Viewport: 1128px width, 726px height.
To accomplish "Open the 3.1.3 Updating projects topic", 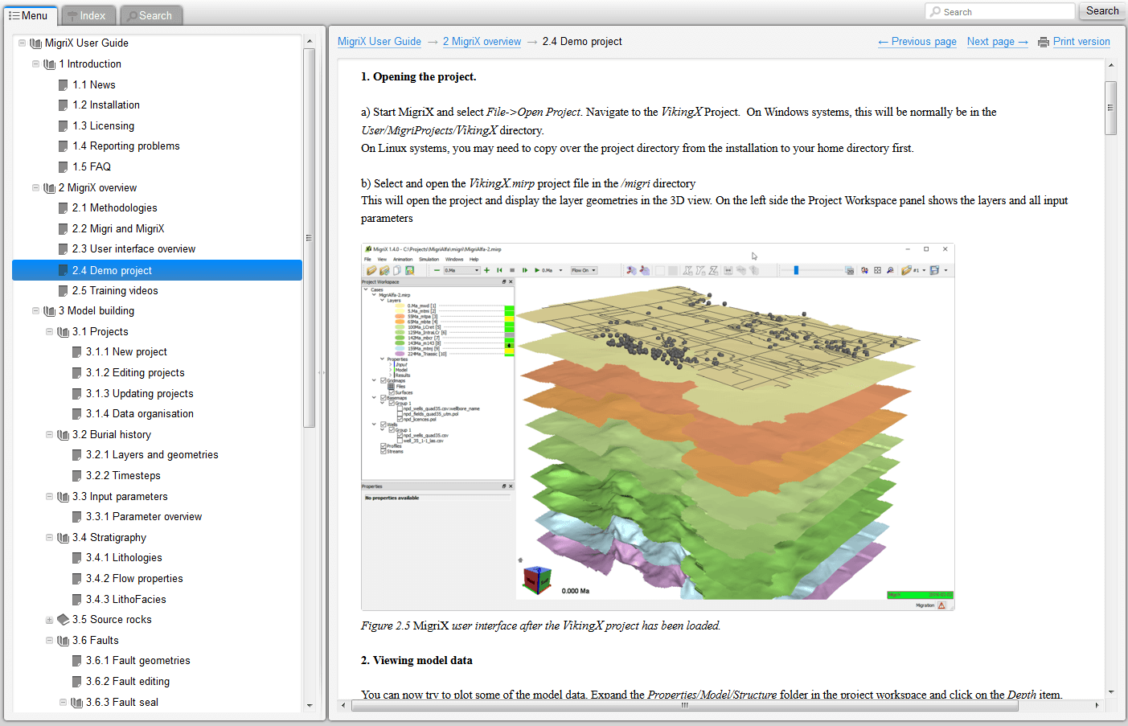I will pyautogui.click(x=140, y=394).
